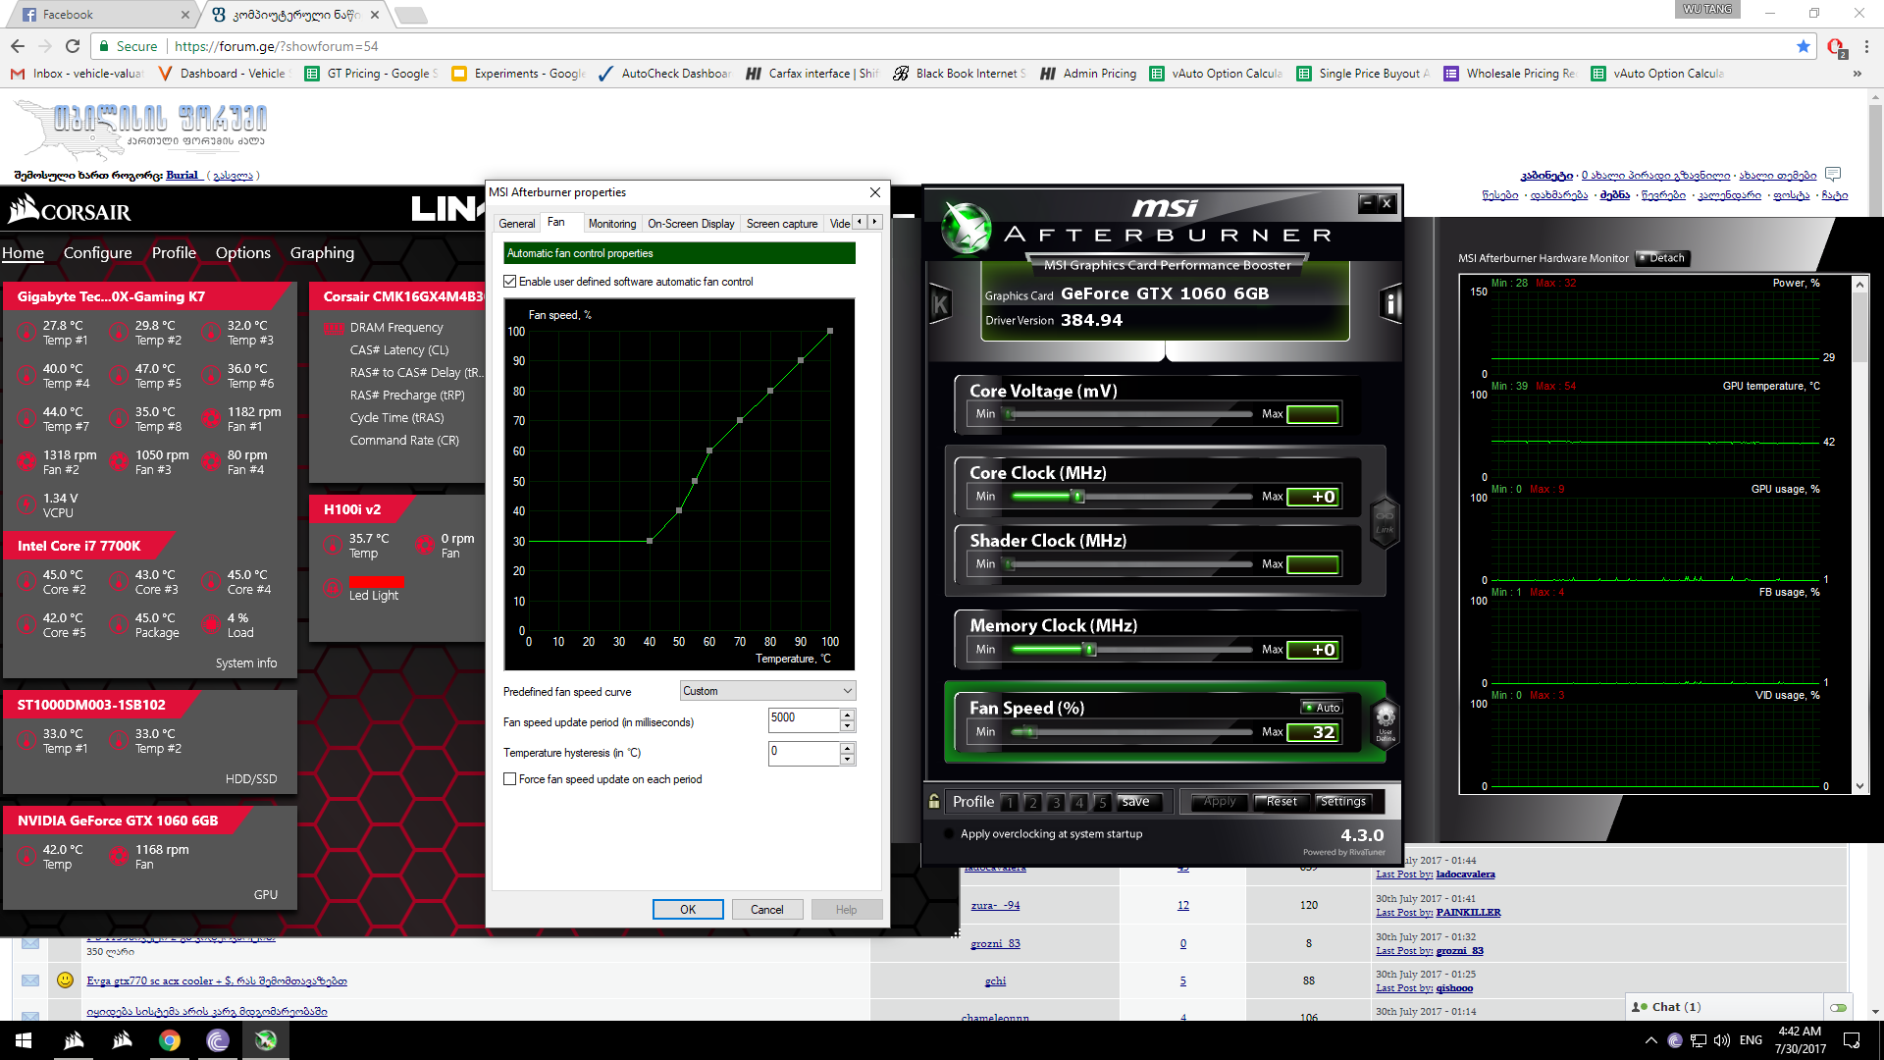Open the Predefined fan speed curve dropdown

(x=767, y=691)
